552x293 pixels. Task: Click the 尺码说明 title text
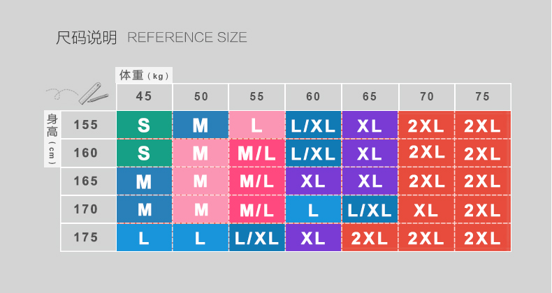(87, 38)
